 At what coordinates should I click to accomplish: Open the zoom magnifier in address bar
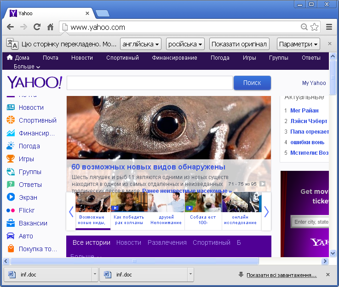[x=304, y=27]
